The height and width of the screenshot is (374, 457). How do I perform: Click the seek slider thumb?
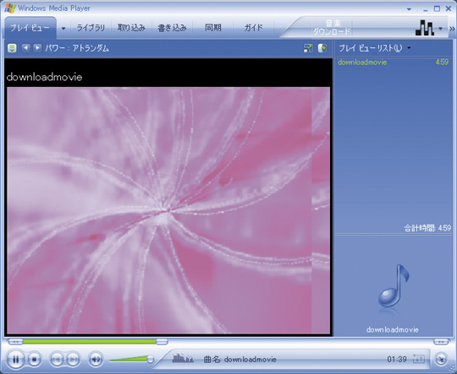coord(162,342)
